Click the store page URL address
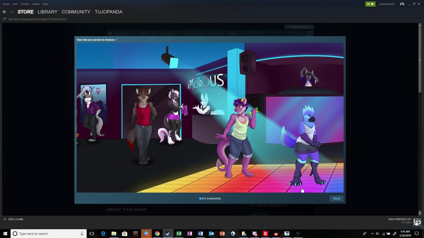 pos(37,19)
